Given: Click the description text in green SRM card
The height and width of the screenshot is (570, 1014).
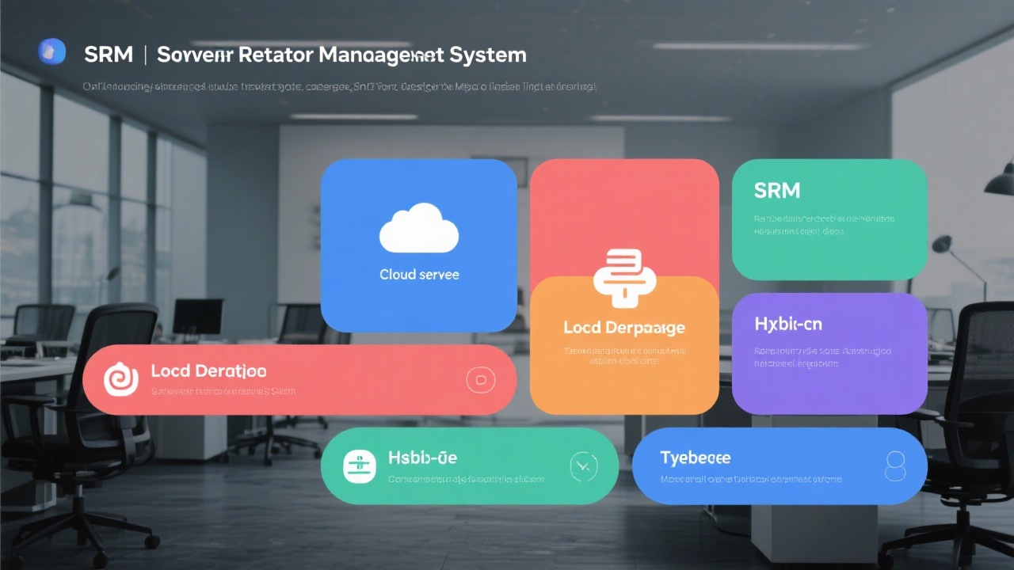Looking at the screenshot, I should click(824, 225).
